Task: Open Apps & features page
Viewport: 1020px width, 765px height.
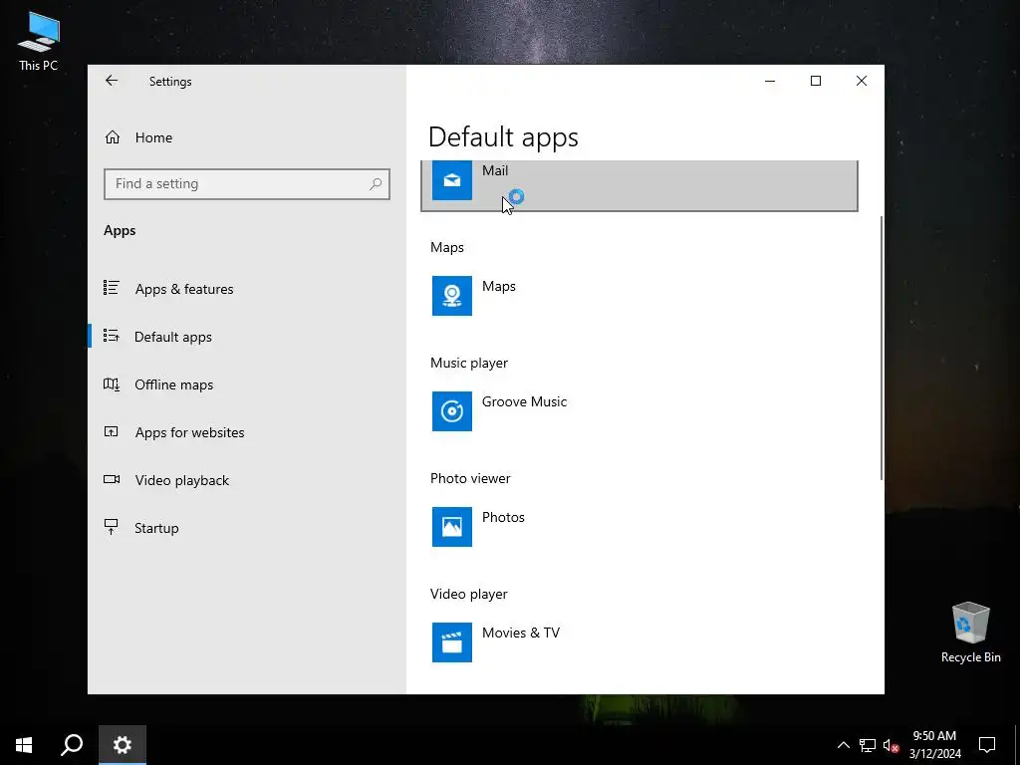Action: (247, 289)
